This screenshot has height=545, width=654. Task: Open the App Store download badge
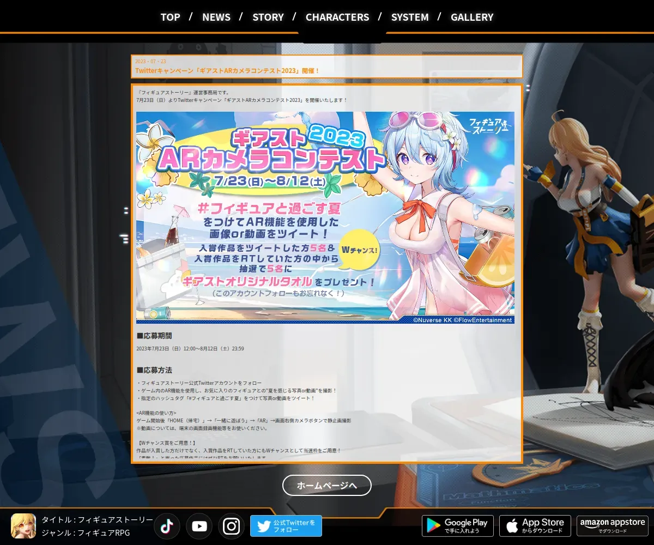pos(535,526)
